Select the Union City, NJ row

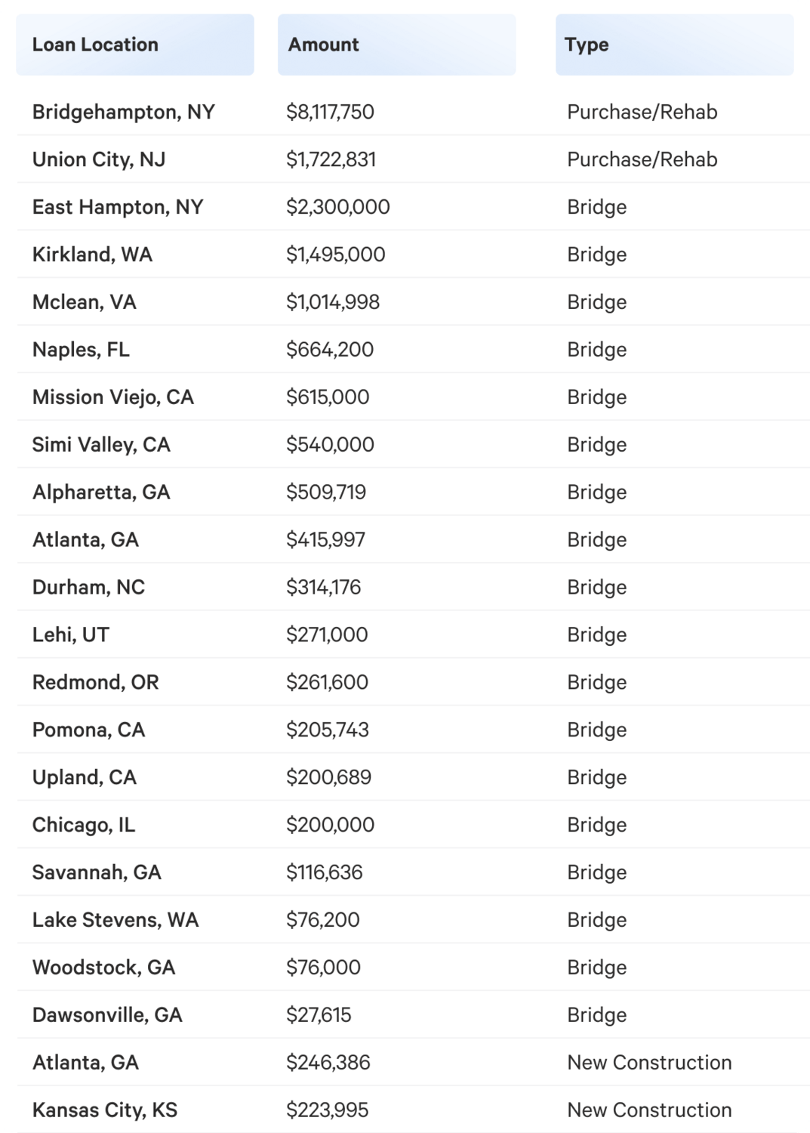click(x=99, y=159)
